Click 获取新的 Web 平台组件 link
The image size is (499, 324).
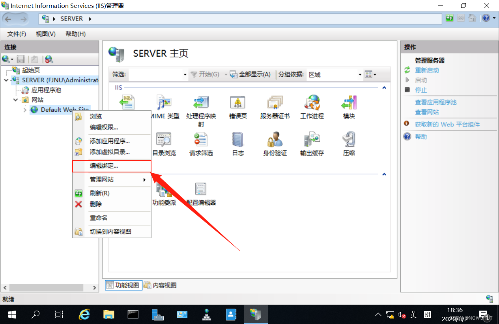[x=447, y=124]
